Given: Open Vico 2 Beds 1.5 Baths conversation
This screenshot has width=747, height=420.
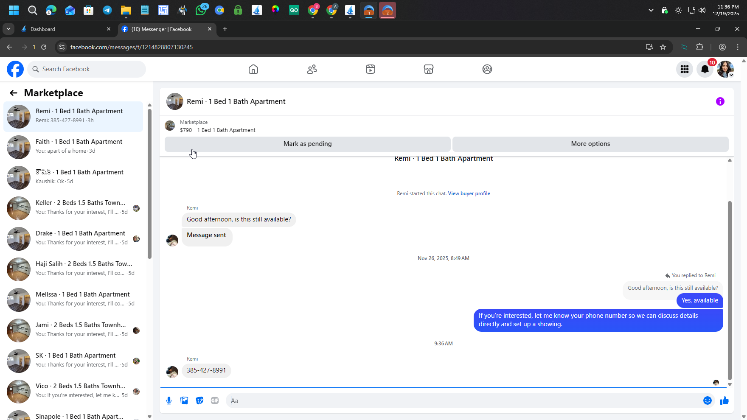Looking at the screenshot, I should pyautogui.click(x=73, y=392).
